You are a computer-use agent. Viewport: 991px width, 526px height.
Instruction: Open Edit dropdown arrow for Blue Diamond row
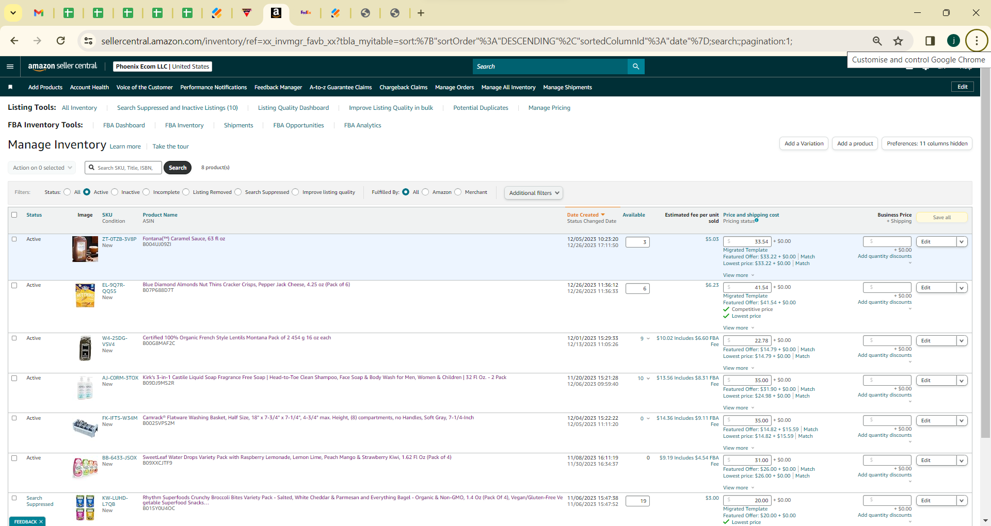[962, 288]
